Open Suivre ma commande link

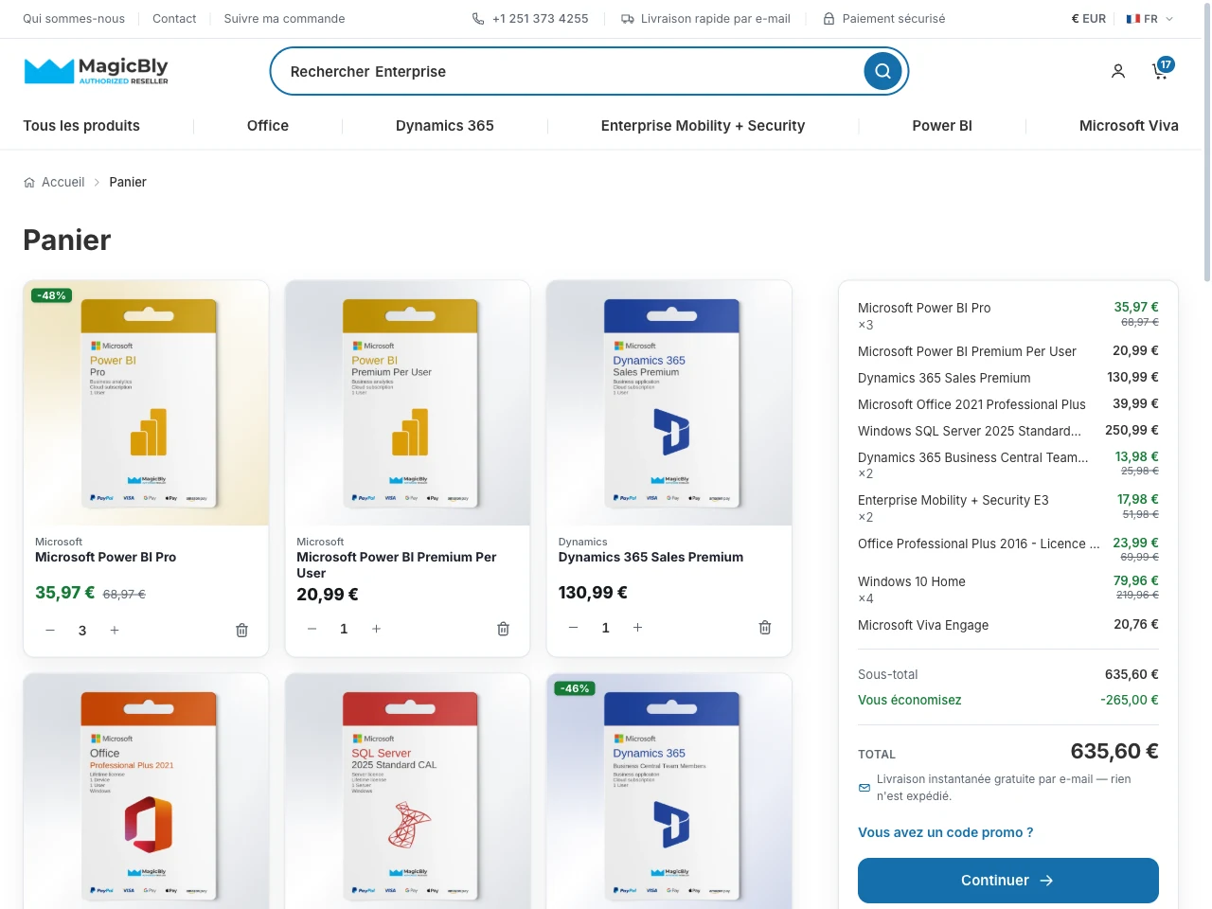[284, 19]
